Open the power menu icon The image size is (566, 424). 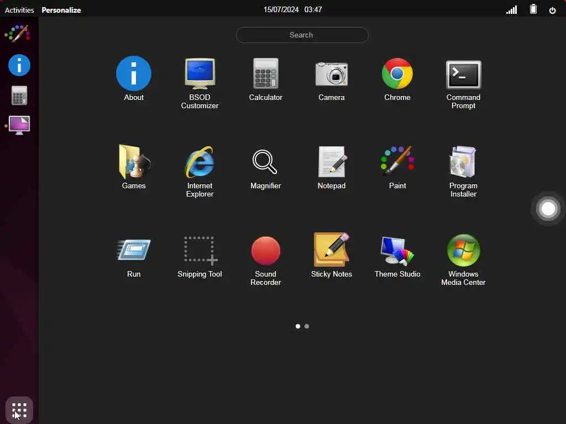pos(552,10)
